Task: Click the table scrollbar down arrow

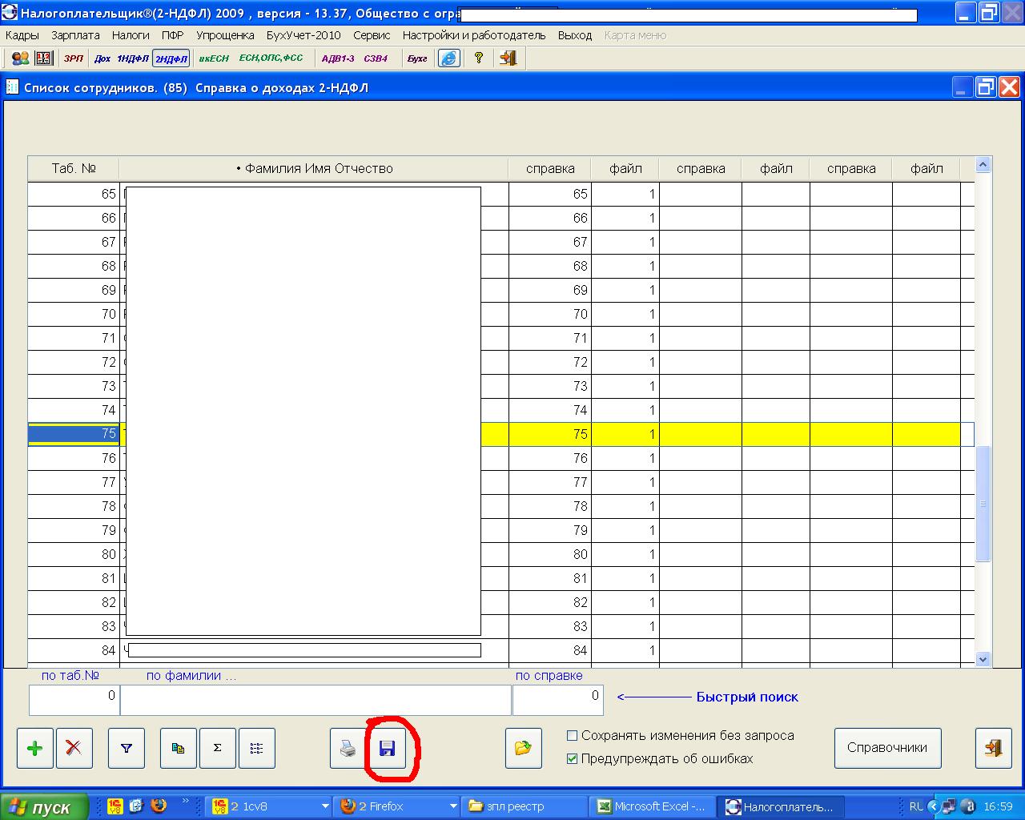Action: [x=983, y=659]
